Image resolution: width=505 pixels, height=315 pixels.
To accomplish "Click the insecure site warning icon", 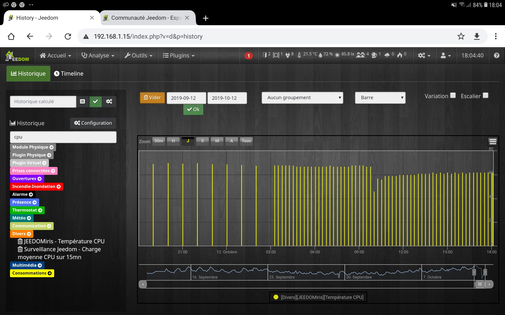I will [86, 36].
